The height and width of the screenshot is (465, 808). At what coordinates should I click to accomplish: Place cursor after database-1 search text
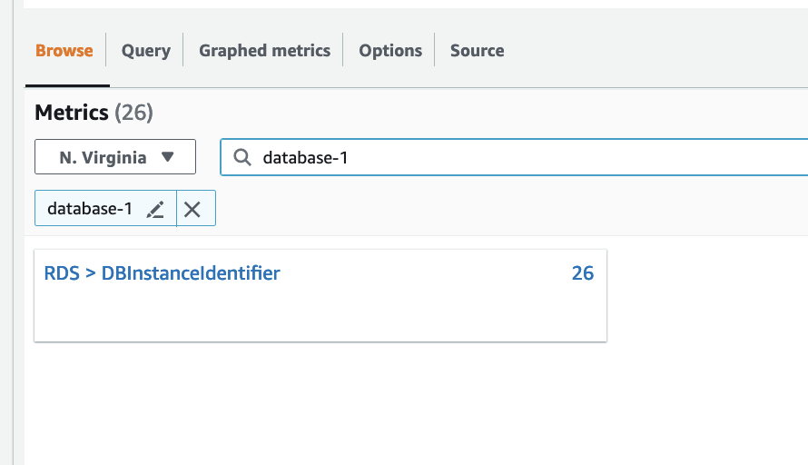tap(350, 158)
